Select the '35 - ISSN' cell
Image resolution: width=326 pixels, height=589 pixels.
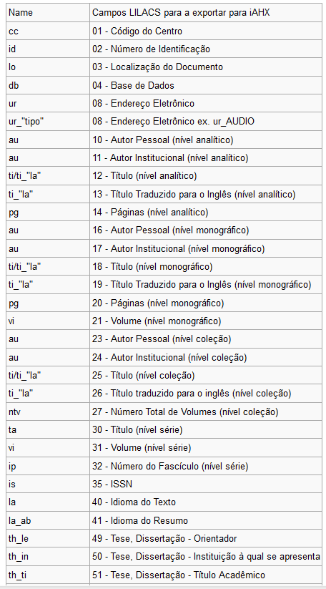[206, 485]
